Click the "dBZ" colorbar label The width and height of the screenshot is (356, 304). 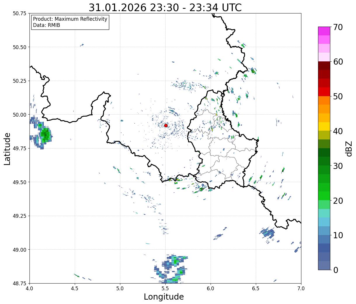point(349,148)
